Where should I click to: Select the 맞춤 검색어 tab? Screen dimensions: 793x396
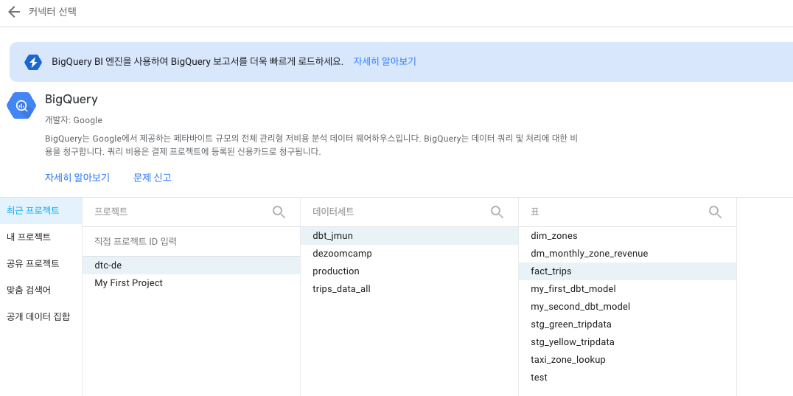41,291
